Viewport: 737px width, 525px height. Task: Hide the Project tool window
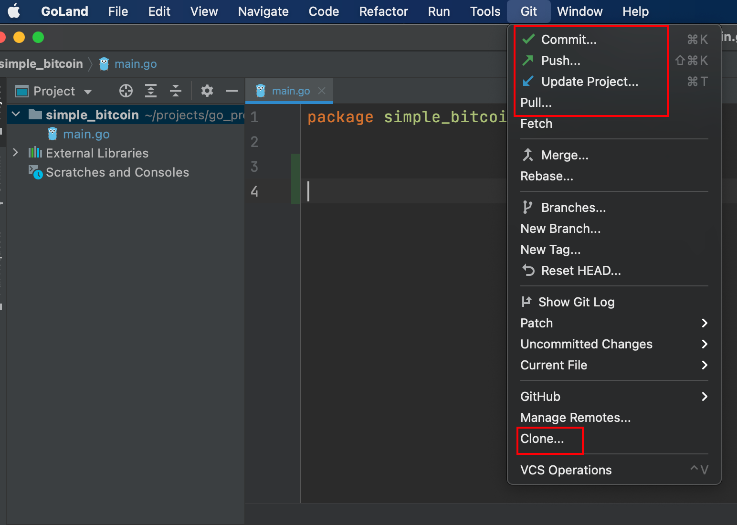(232, 91)
